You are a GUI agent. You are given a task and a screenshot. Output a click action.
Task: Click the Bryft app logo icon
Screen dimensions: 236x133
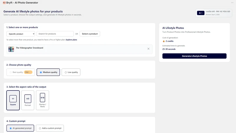click(4, 3)
